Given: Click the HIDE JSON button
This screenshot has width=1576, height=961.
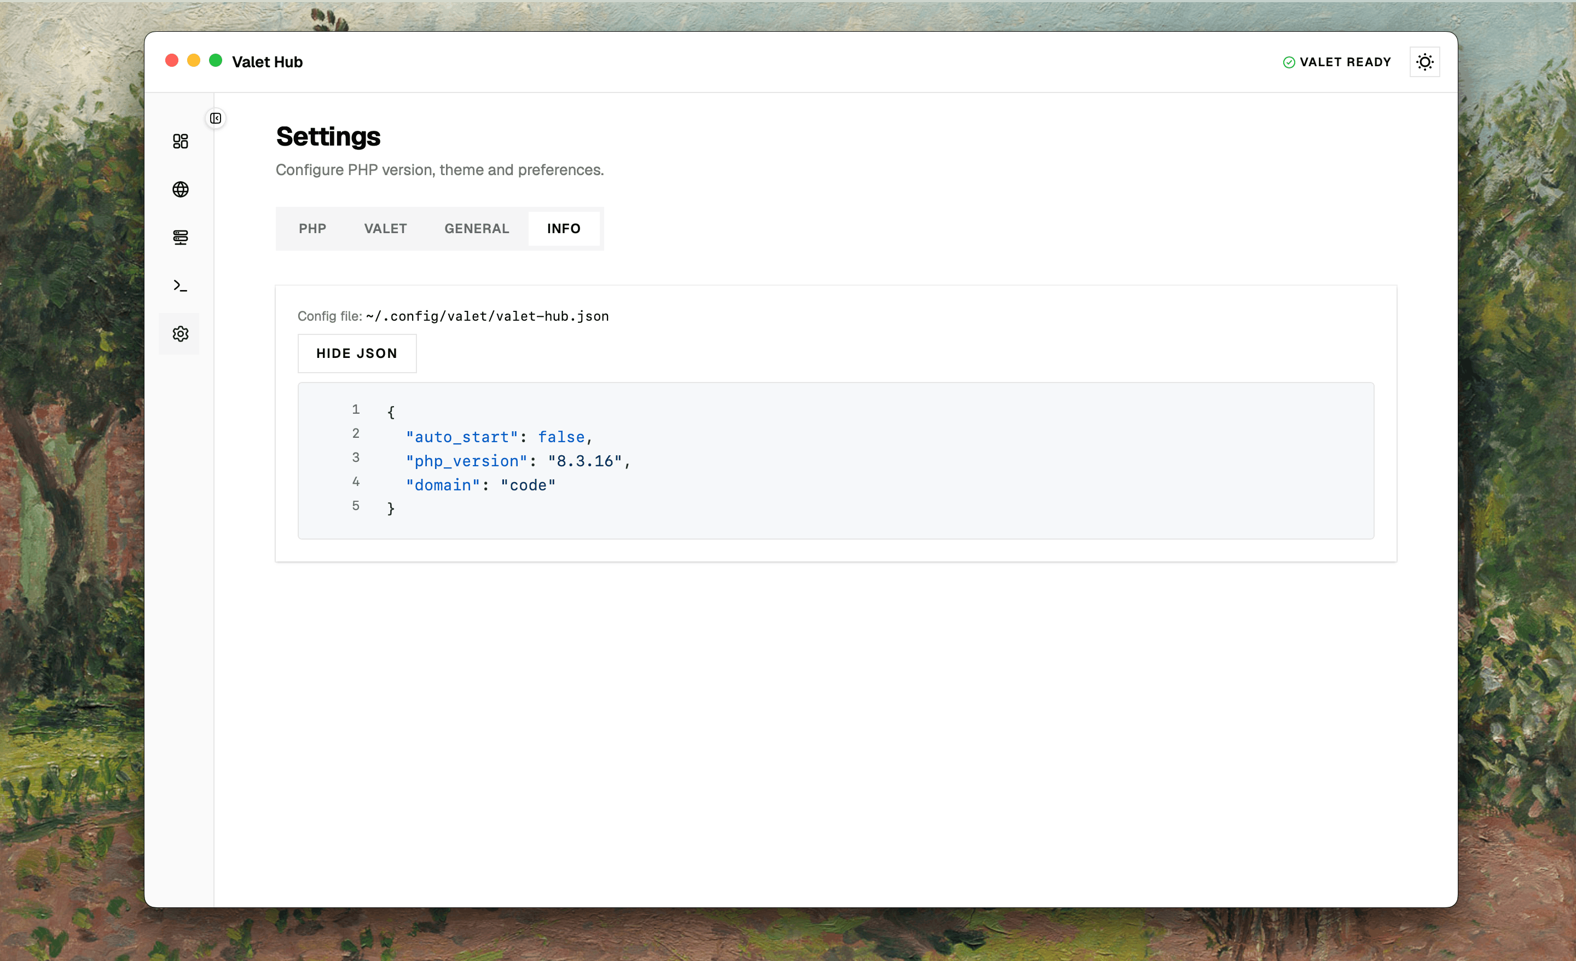Looking at the screenshot, I should [x=357, y=353].
